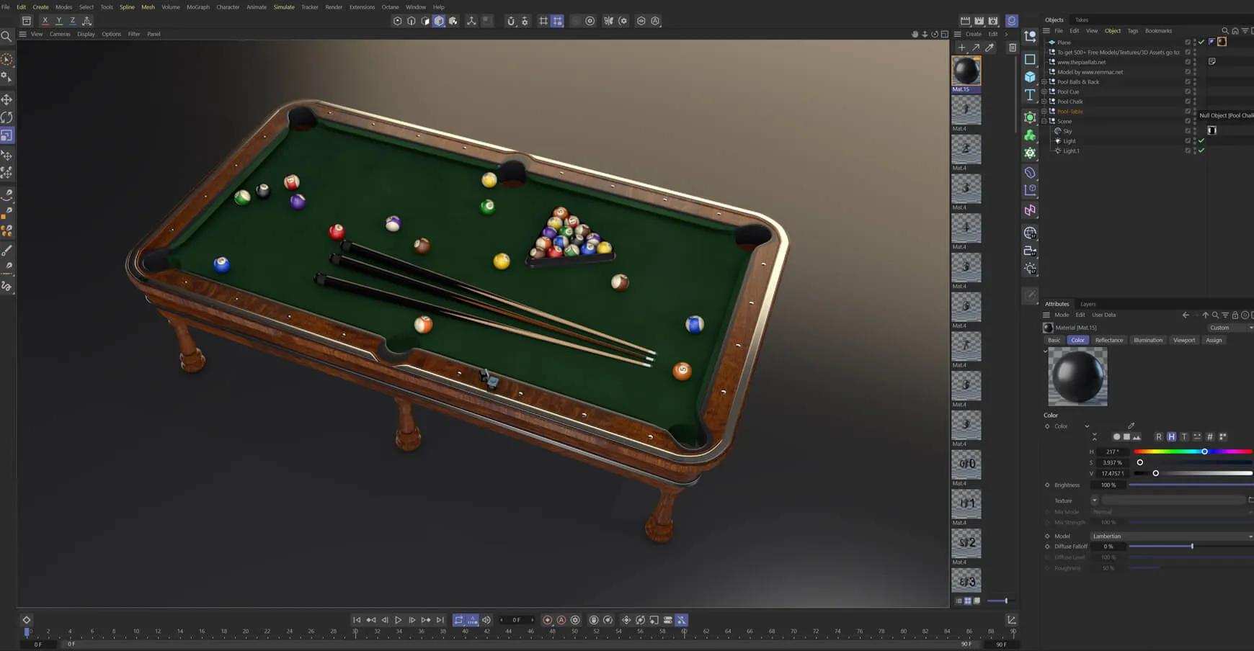Click the Assign button in material attributes

[x=1214, y=341]
